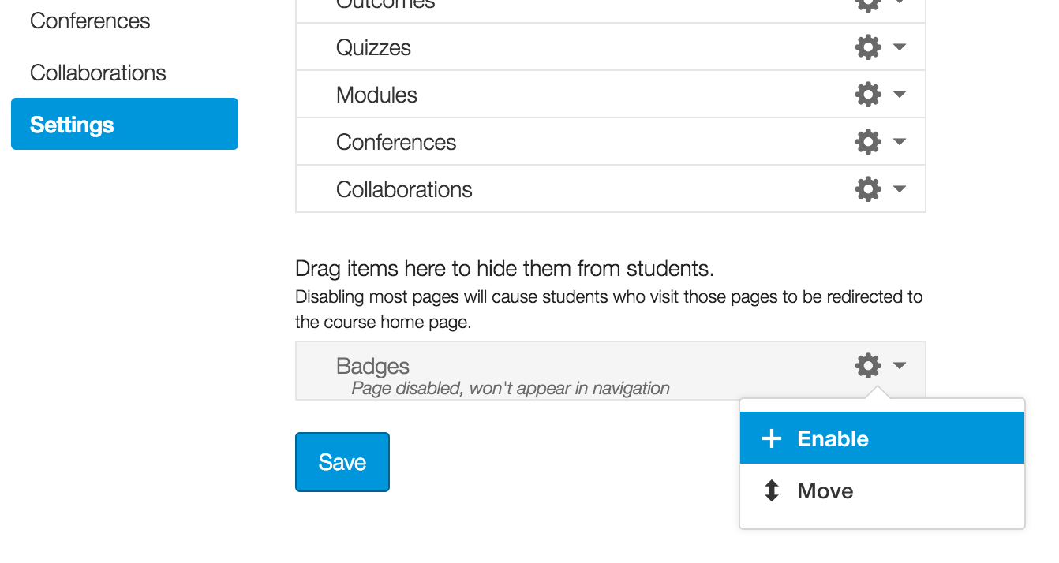The width and height of the screenshot is (1059, 563).
Task: Click the gear icon for Quizzes
Action: click(867, 47)
